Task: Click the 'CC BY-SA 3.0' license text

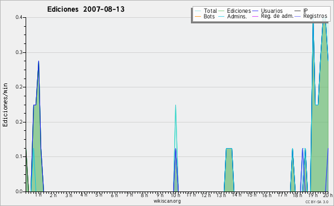Action: pos(317,202)
